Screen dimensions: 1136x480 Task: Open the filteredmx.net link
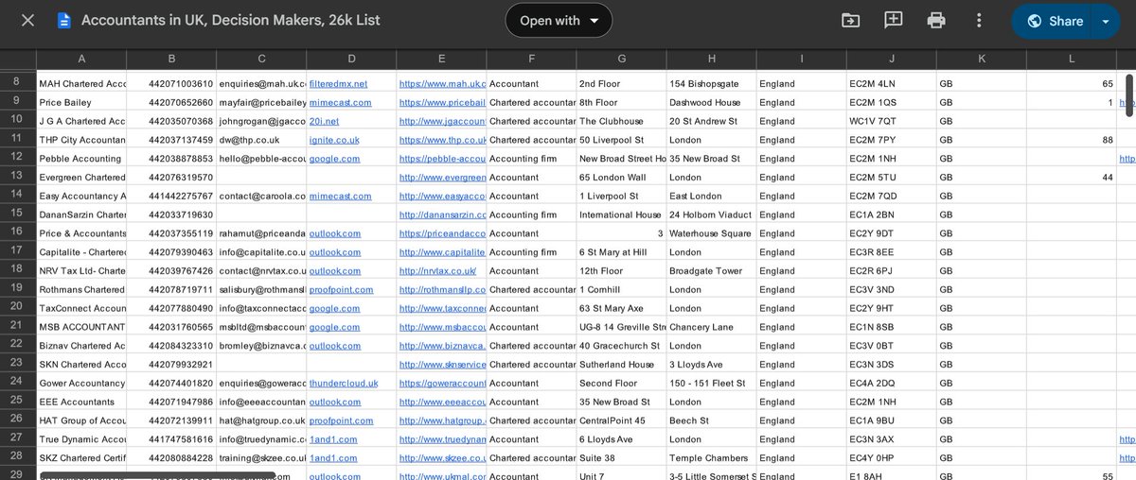(x=338, y=84)
